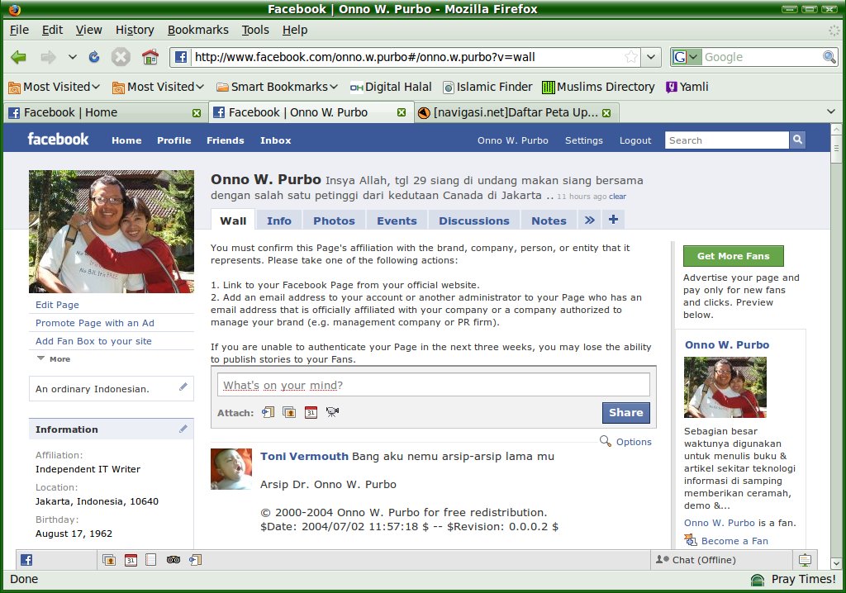Switch to the Photos tab
The width and height of the screenshot is (846, 593).
pos(334,221)
